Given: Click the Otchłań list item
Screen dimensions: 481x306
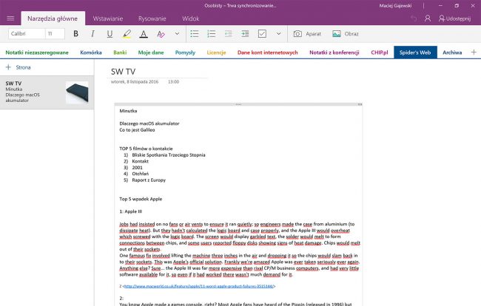Looking at the screenshot, I should click(x=140, y=174).
